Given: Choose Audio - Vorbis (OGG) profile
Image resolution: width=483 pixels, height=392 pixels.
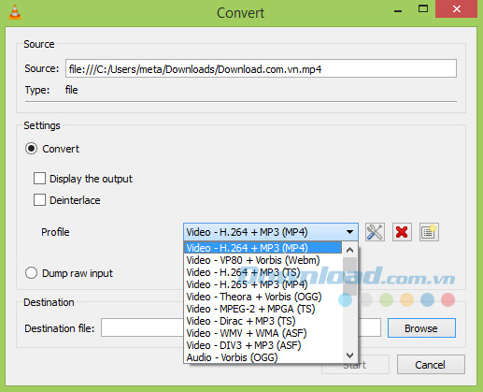Looking at the screenshot, I should point(232,357).
